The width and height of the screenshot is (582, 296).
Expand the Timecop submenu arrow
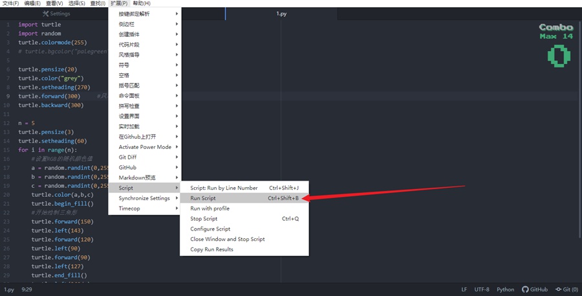pos(177,209)
